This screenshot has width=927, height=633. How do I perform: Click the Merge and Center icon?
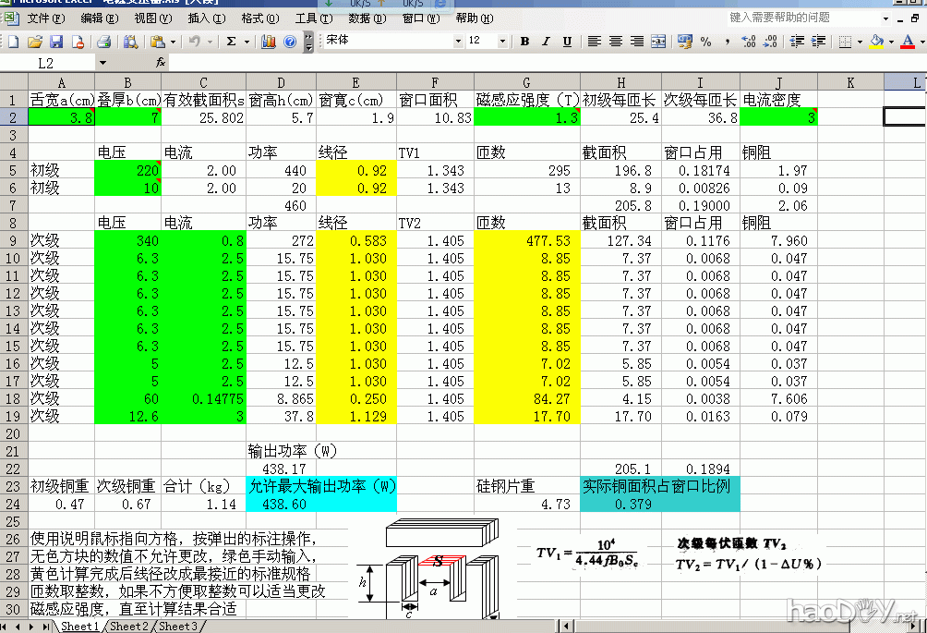click(x=658, y=42)
